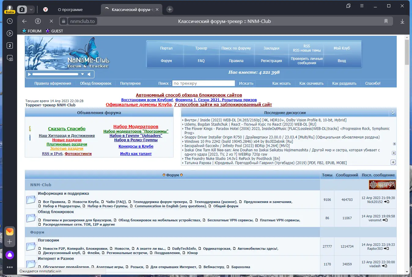This screenshot has width=412, height=277.
Task: Click the nnmclub.to address field
Action: click(83, 21)
